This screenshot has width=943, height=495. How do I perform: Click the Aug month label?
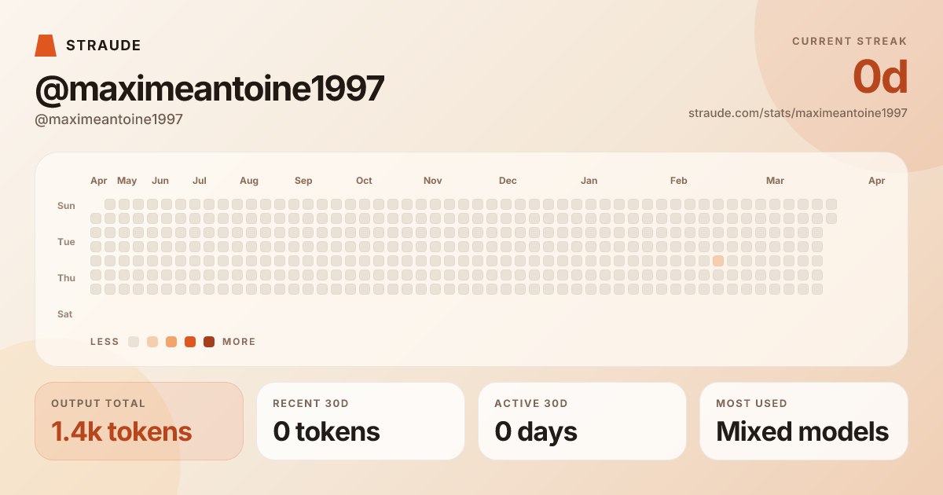[x=249, y=181]
